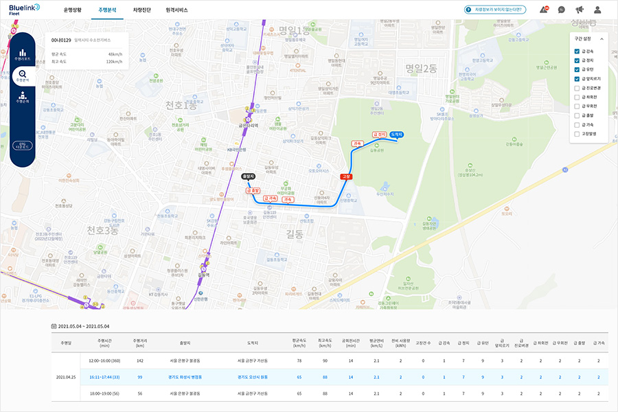The height and width of the screenshot is (412, 618).
Task: Uncheck the 급 감속 option
Action: (x=578, y=51)
